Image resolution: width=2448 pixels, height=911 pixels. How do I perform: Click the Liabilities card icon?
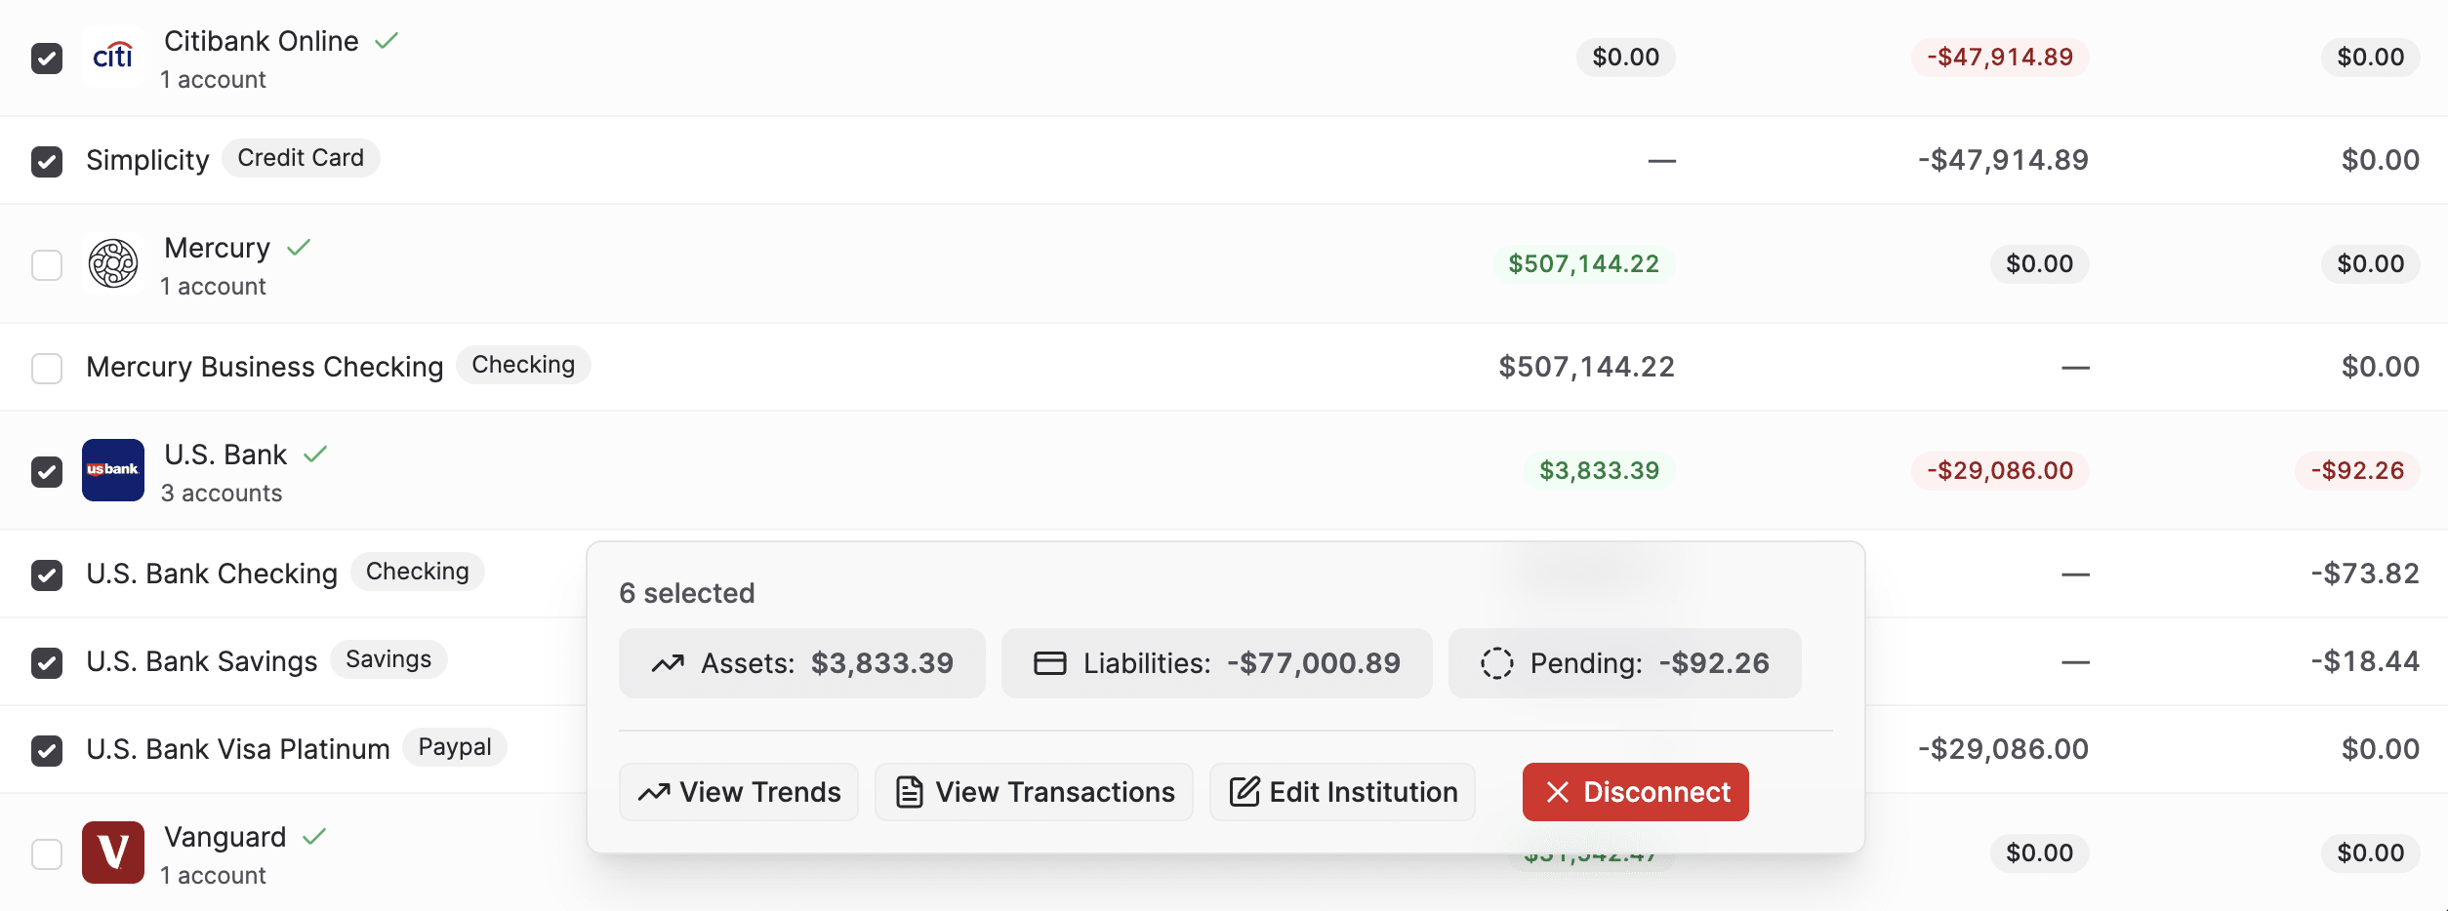(1047, 663)
